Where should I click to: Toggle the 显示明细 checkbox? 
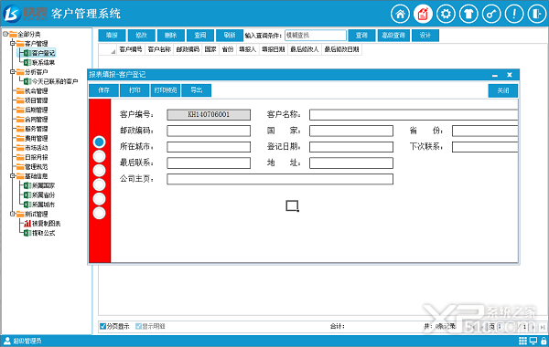[x=139, y=326]
